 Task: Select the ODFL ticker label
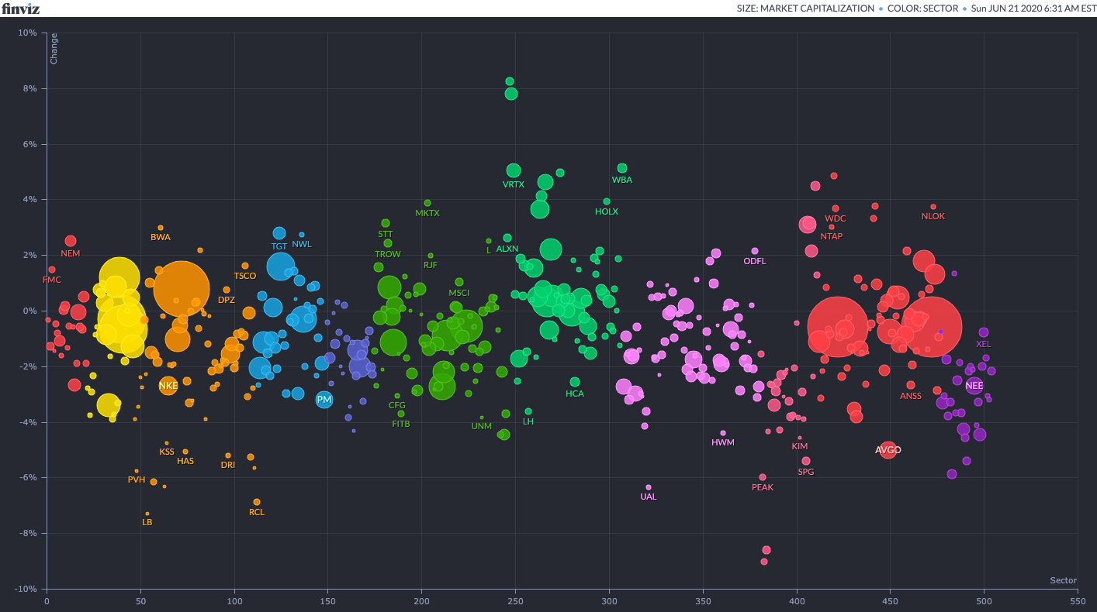755,261
